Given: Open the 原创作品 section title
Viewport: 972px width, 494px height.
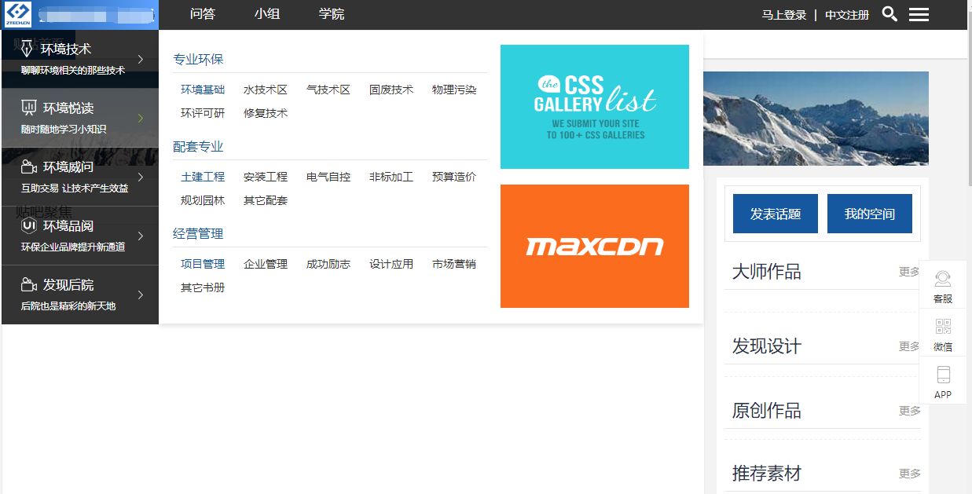Looking at the screenshot, I should pos(767,411).
